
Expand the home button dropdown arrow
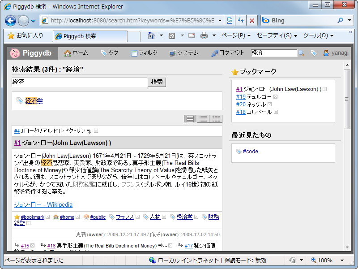coord(161,35)
